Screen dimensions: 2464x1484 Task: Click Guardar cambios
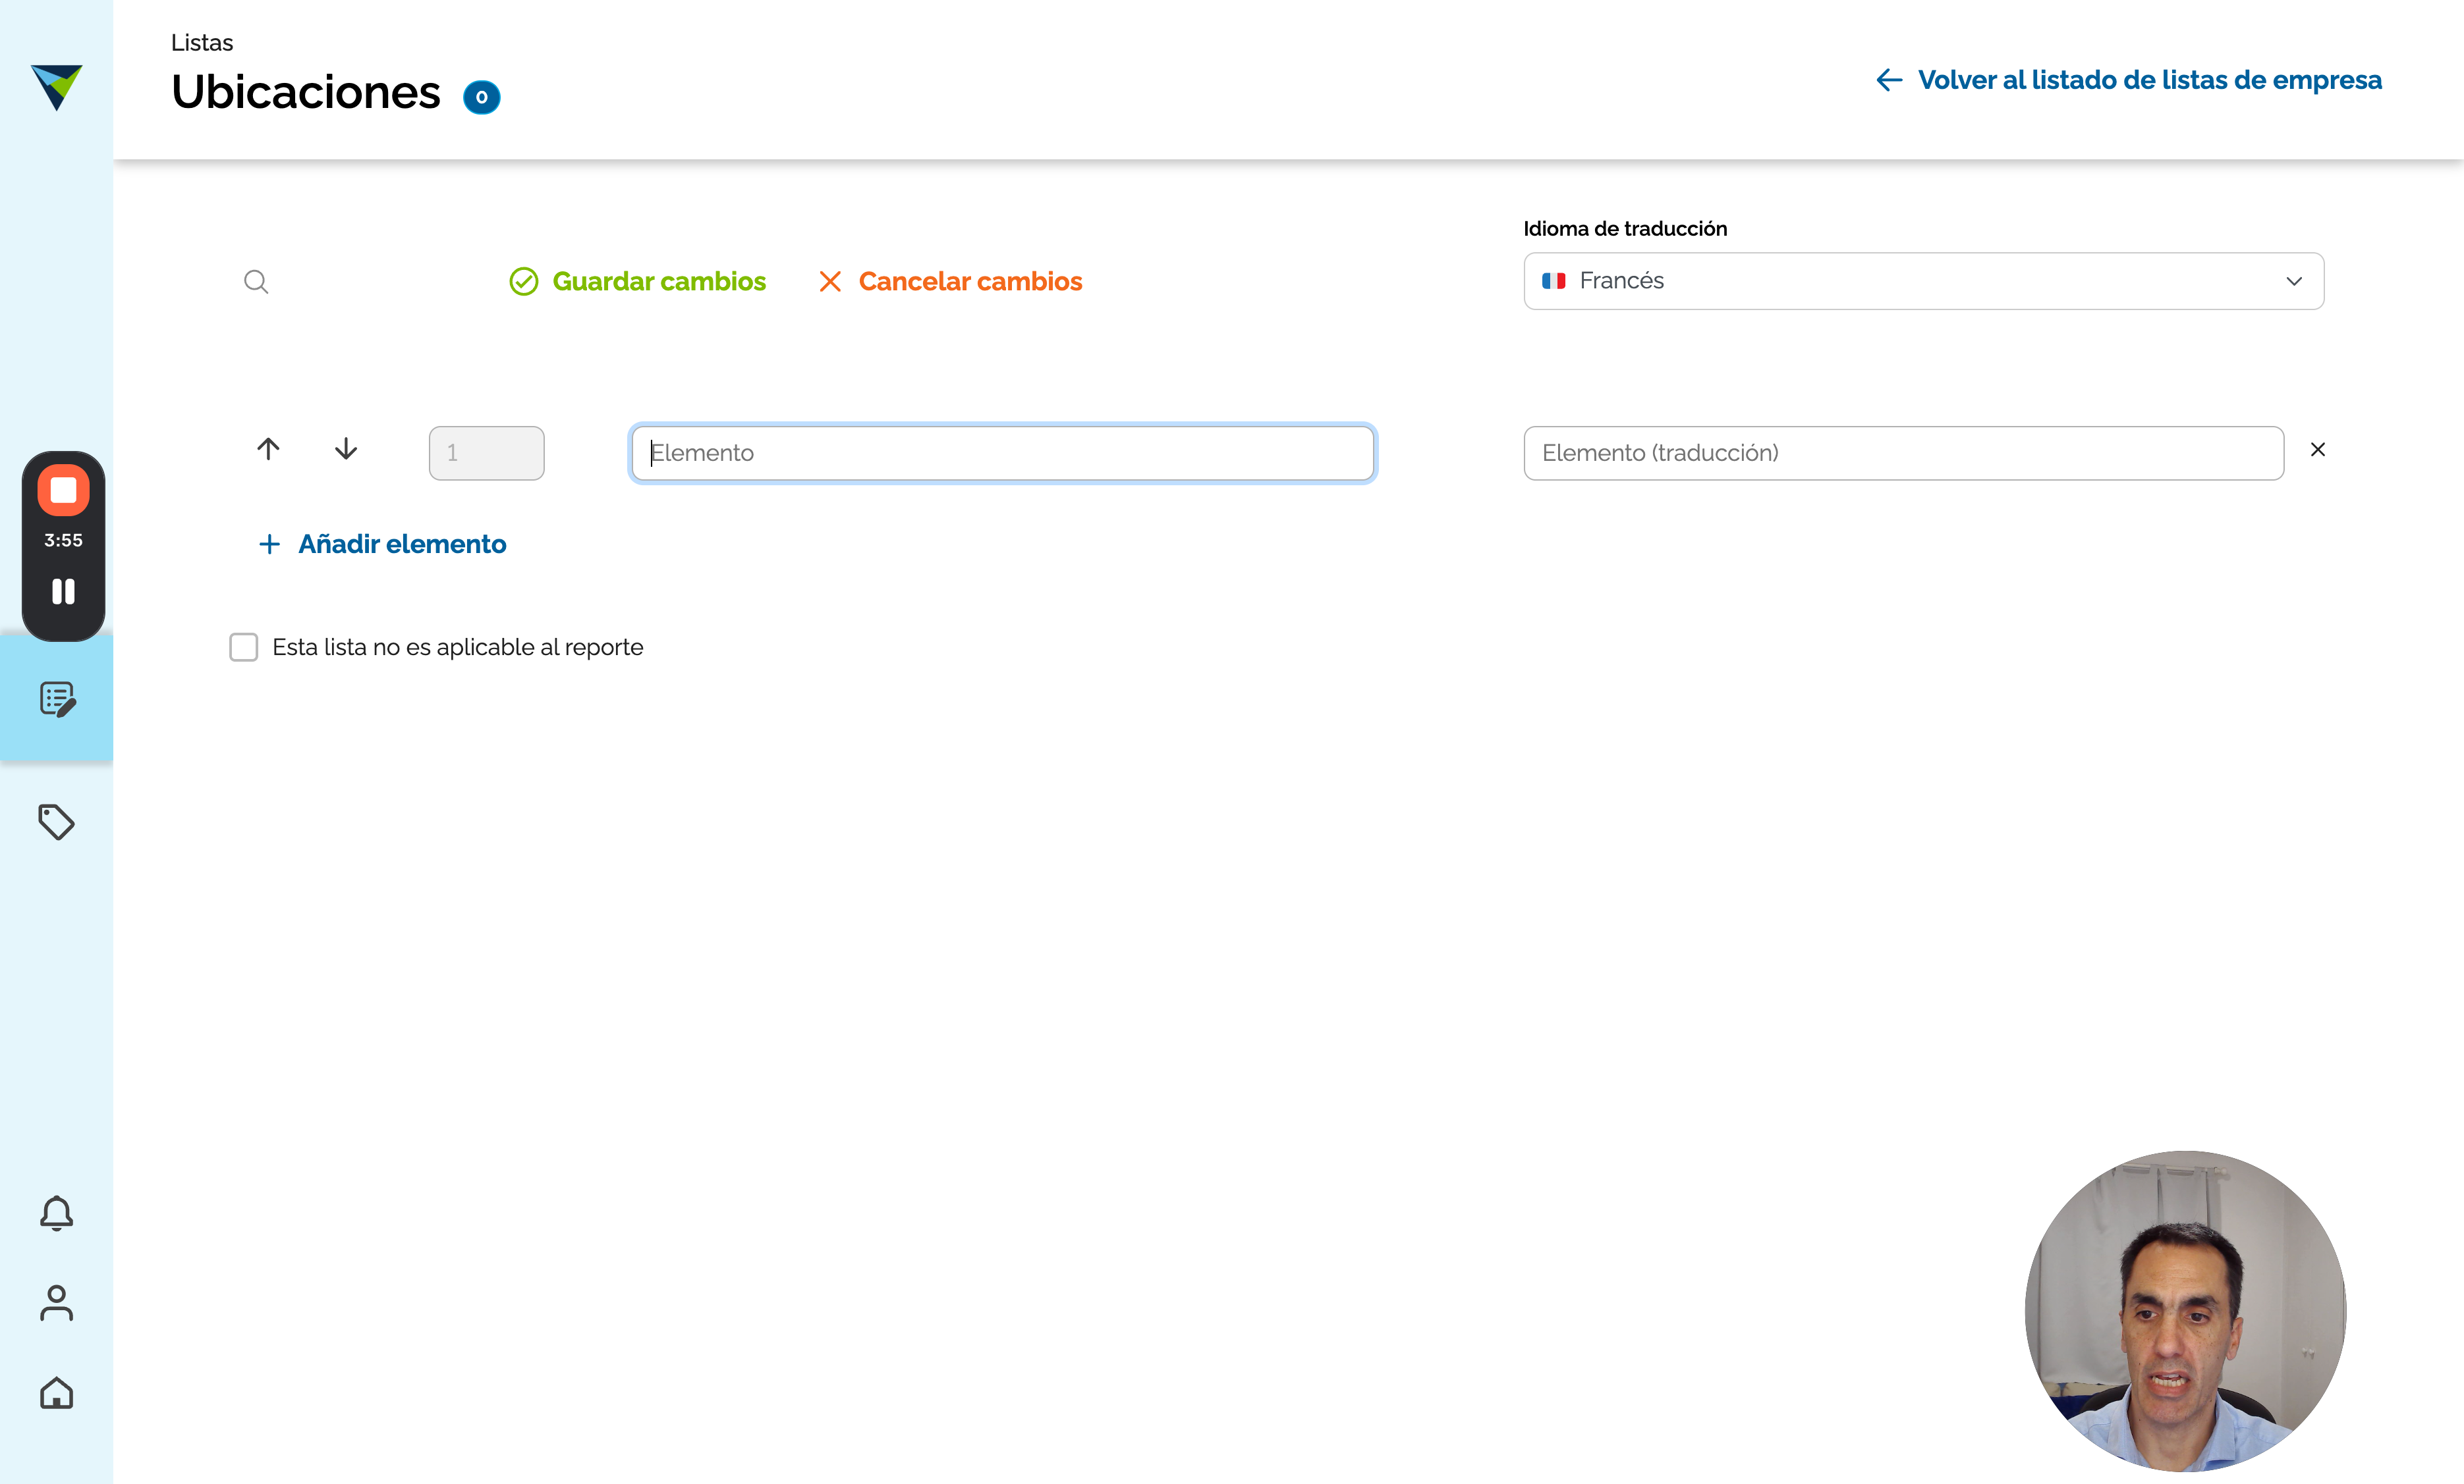point(638,282)
